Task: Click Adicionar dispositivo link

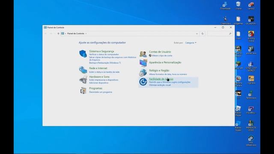Action: click(99, 83)
